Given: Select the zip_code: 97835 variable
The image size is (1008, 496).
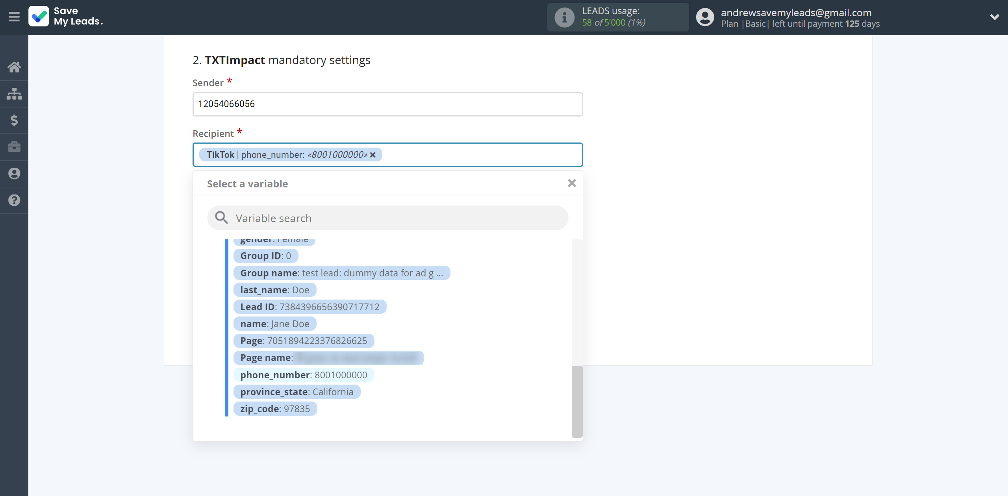Looking at the screenshot, I should point(275,409).
